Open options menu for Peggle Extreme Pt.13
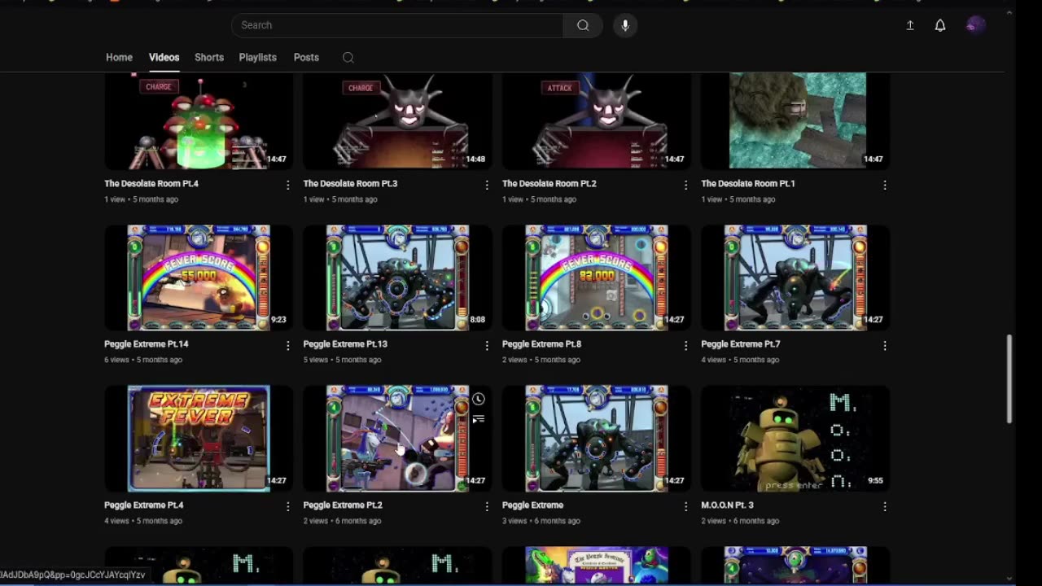Screen dimensions: 1042x586 487,346
